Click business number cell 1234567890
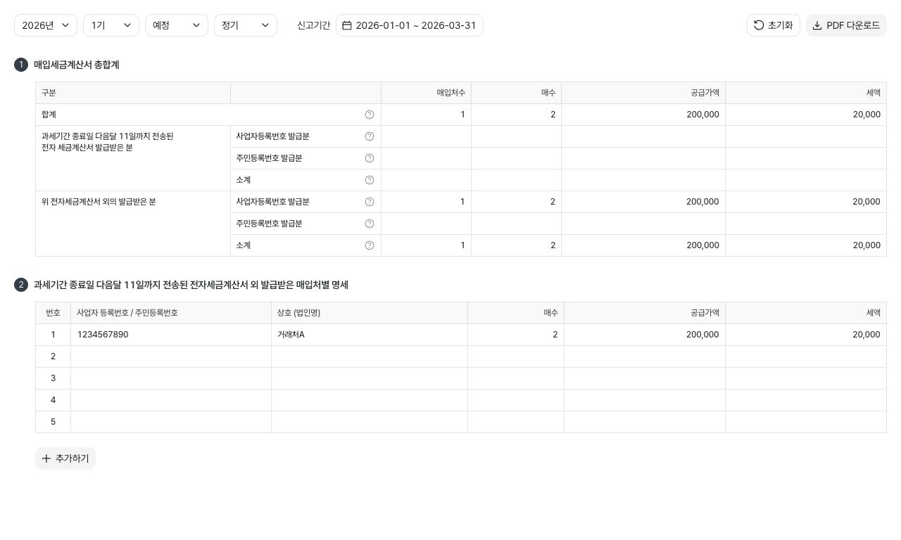Screen dimensions: 901x540 pos(171,335)
